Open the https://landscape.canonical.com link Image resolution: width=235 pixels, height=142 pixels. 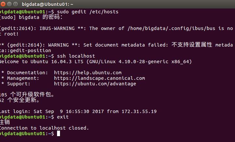99,78
